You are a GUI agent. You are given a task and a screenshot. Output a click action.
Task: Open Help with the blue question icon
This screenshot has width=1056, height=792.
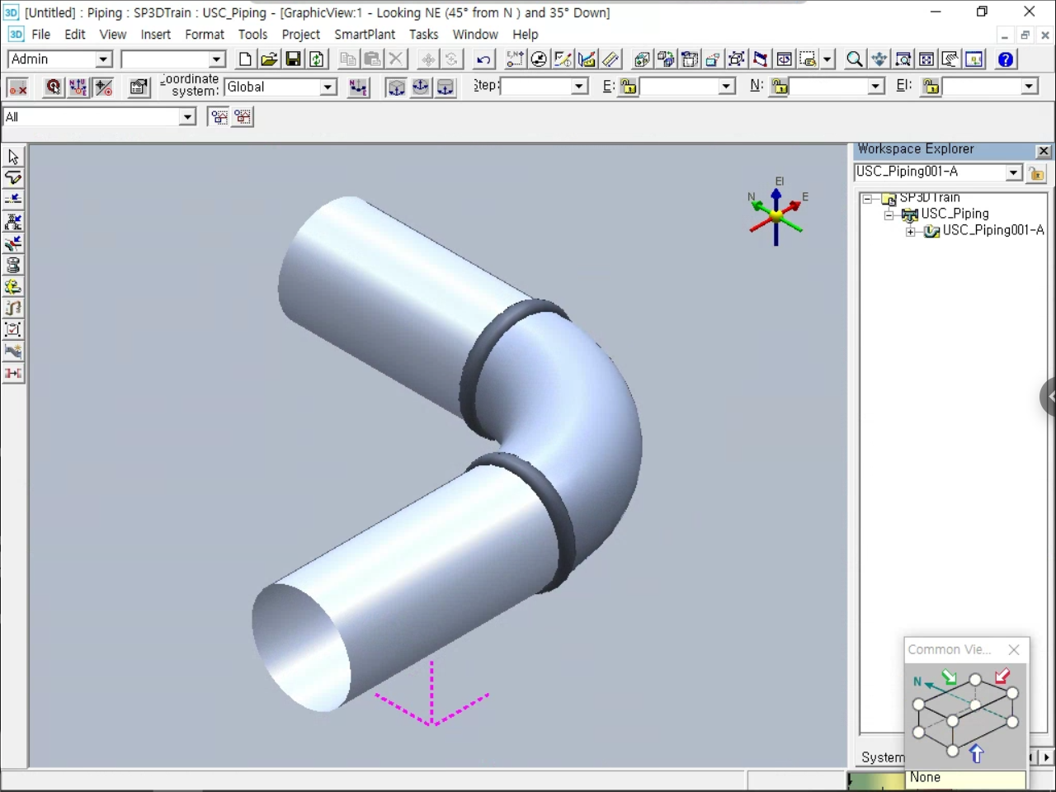click(1006, 59)
